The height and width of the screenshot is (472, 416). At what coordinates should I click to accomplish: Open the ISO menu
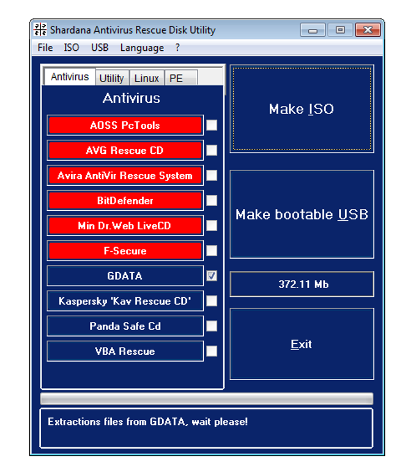pyautogui.click(x=72, y=48)
